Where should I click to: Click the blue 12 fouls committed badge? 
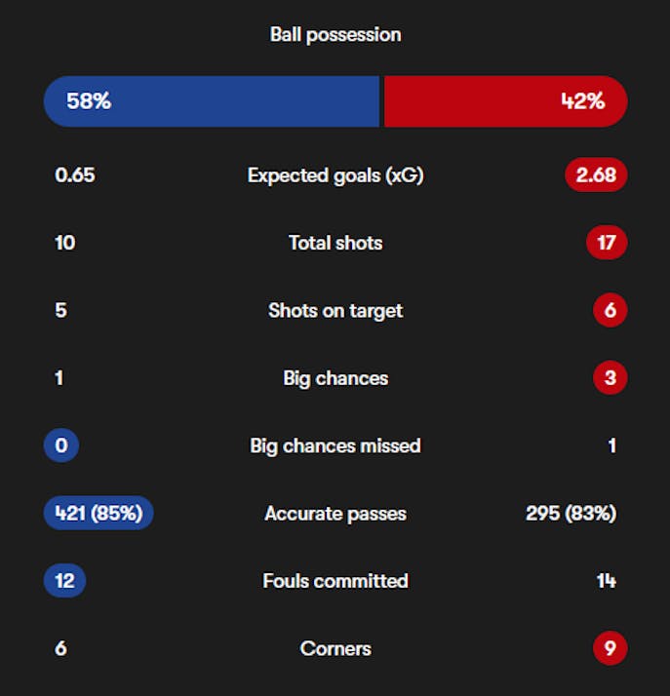(64, 581)
